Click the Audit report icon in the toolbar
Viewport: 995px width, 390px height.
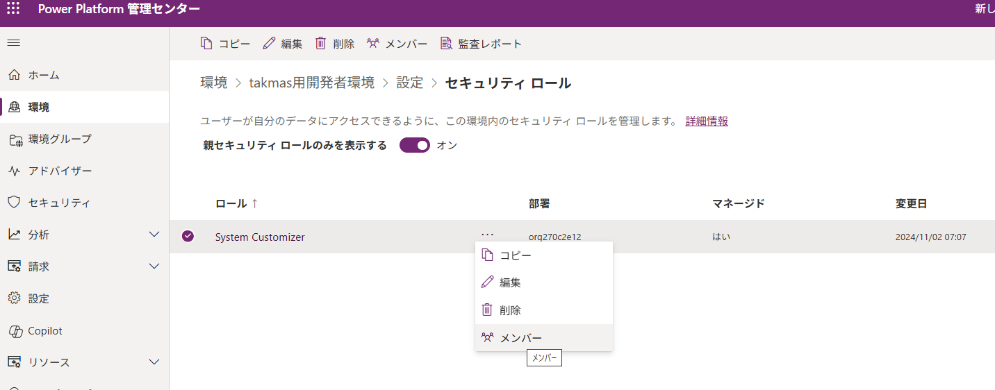(446, 43)
